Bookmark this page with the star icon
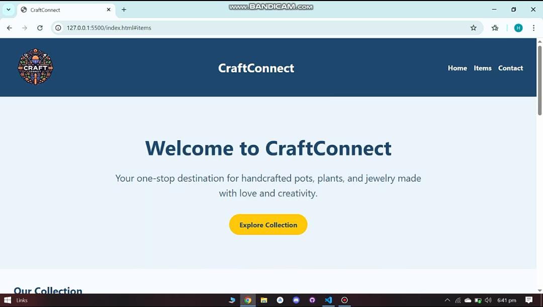The width and height of the screenshot is (543, 307). pyautogui.click(x=473, y=28)
